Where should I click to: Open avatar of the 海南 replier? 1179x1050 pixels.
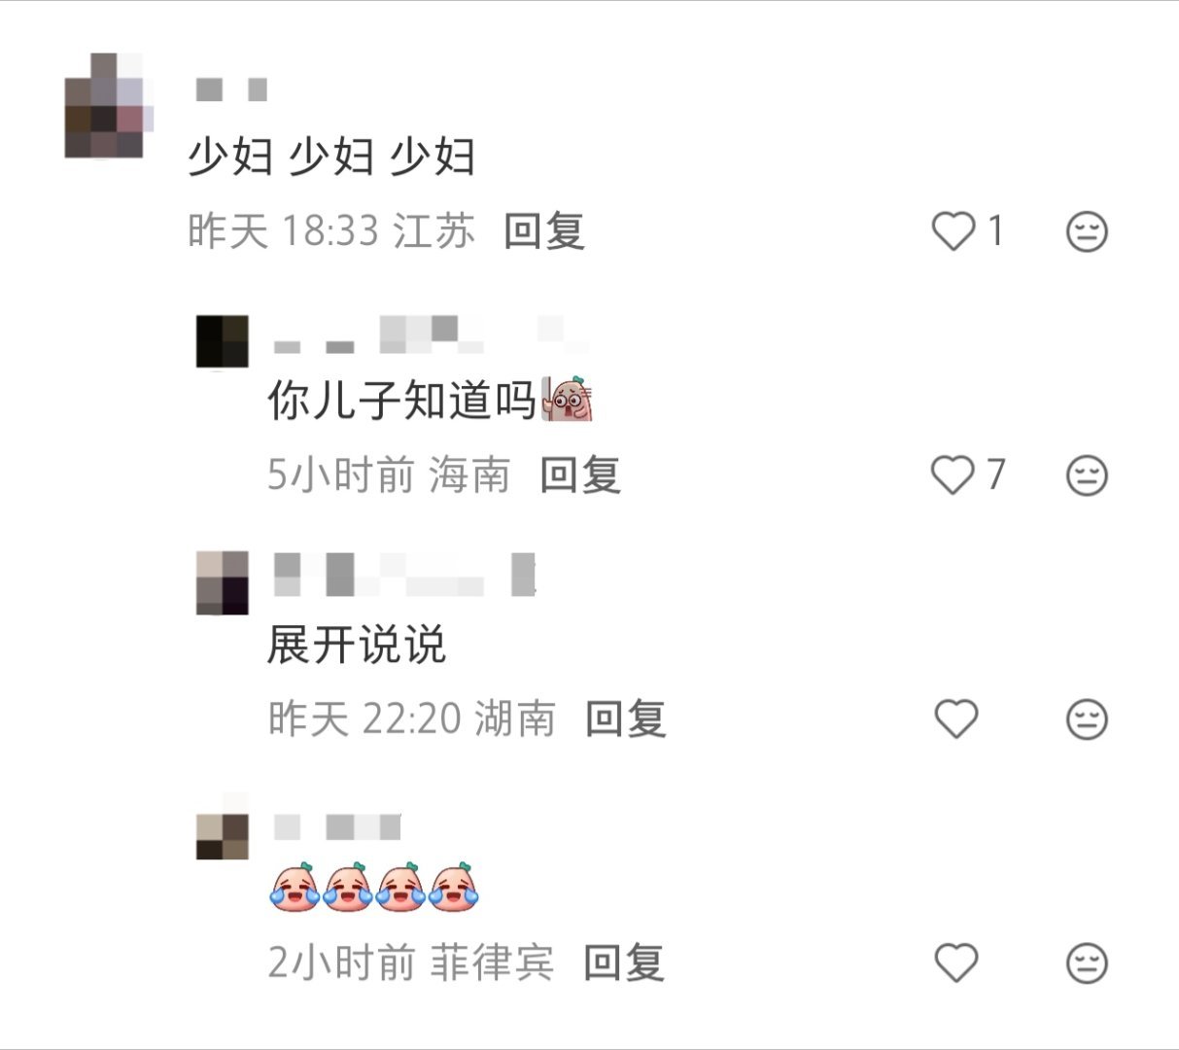point(223,341)
